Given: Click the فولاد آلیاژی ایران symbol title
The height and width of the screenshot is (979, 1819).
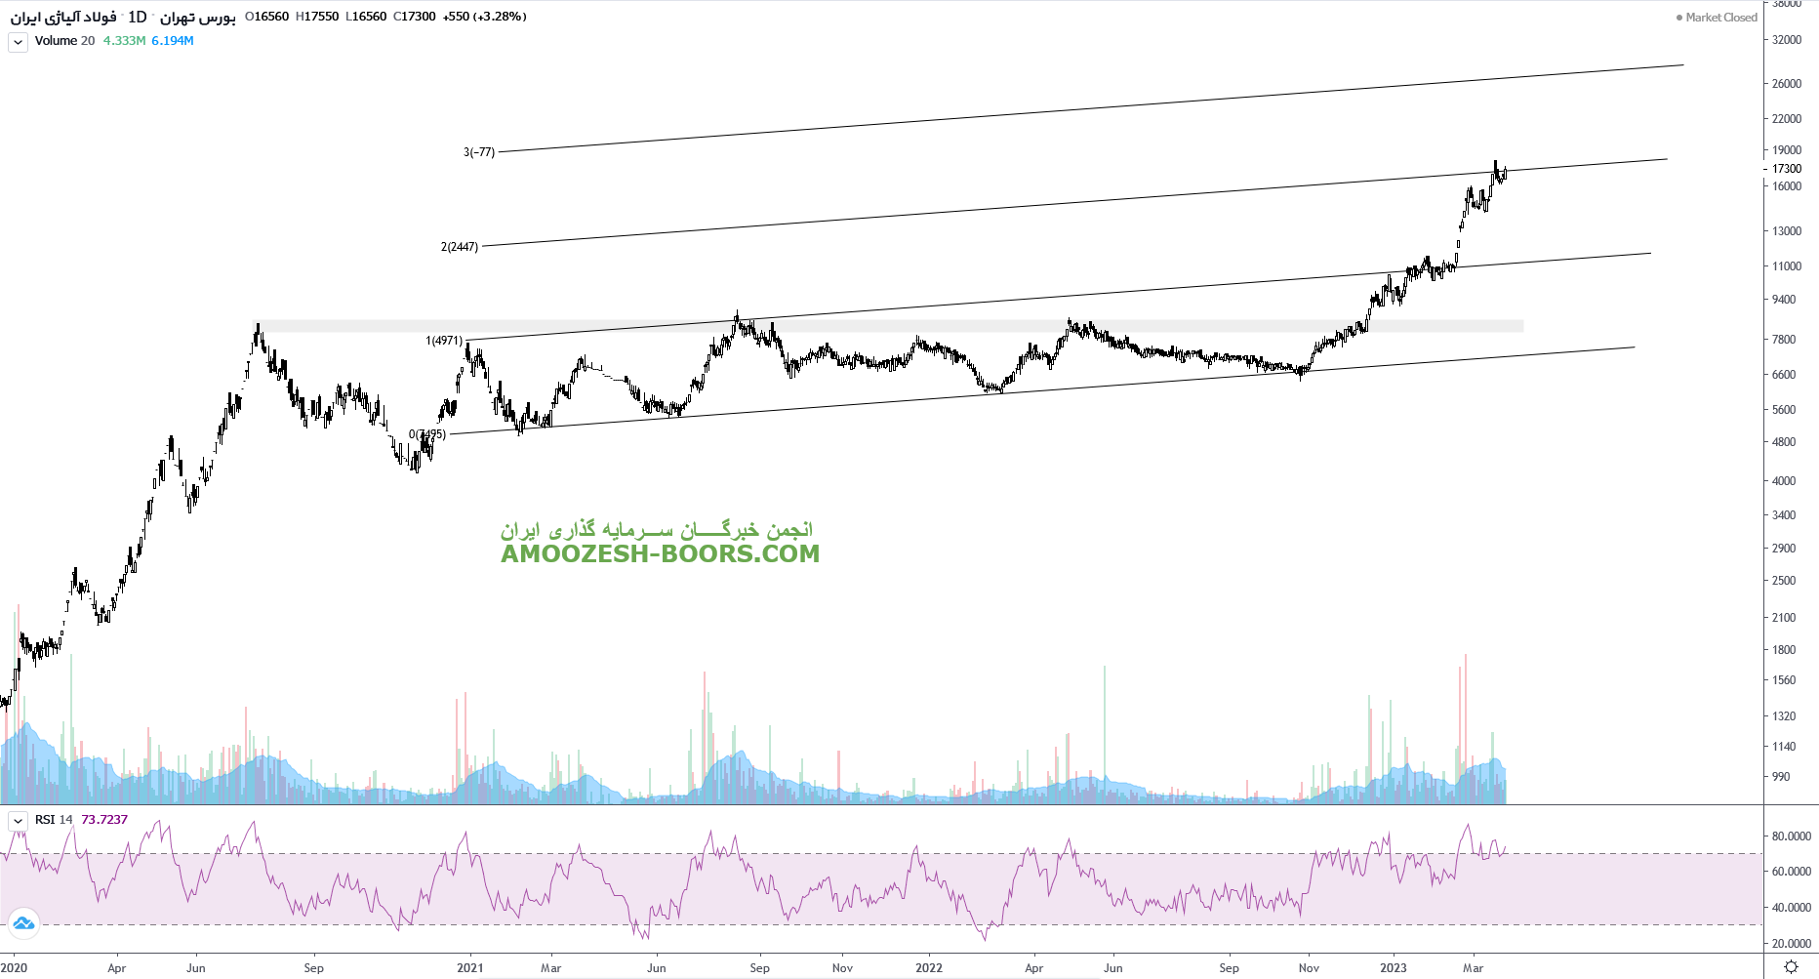Looking at the screenshot, I should 63,17.
